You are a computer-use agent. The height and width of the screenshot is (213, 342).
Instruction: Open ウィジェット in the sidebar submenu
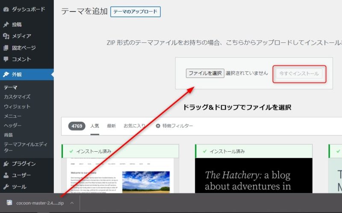tap(17, 106)
